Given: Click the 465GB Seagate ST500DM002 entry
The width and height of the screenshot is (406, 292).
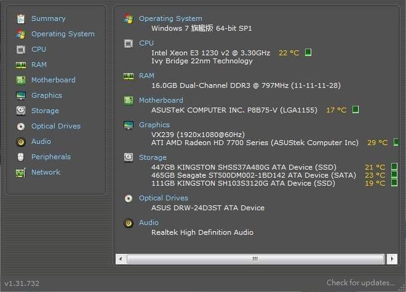Looking at the screenshot, I should pyautogui.click(x=253, y=175).
